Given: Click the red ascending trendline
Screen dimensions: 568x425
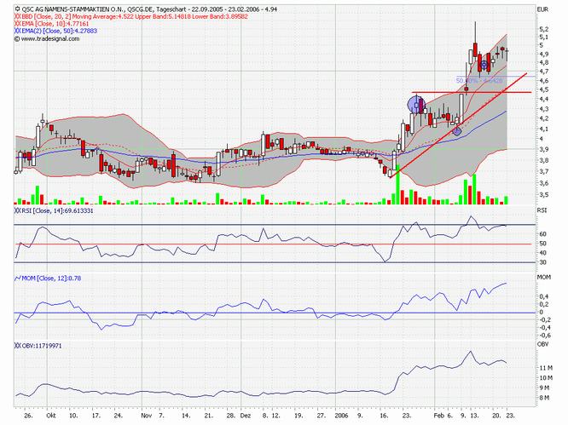Looking at the screenshot, I should pyautogui.click(x=458, y=125).
